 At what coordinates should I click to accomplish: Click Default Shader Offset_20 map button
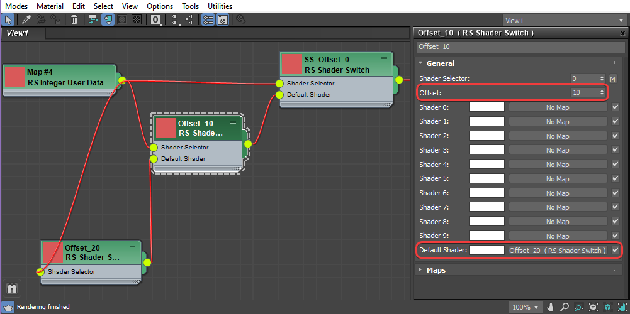558,250
